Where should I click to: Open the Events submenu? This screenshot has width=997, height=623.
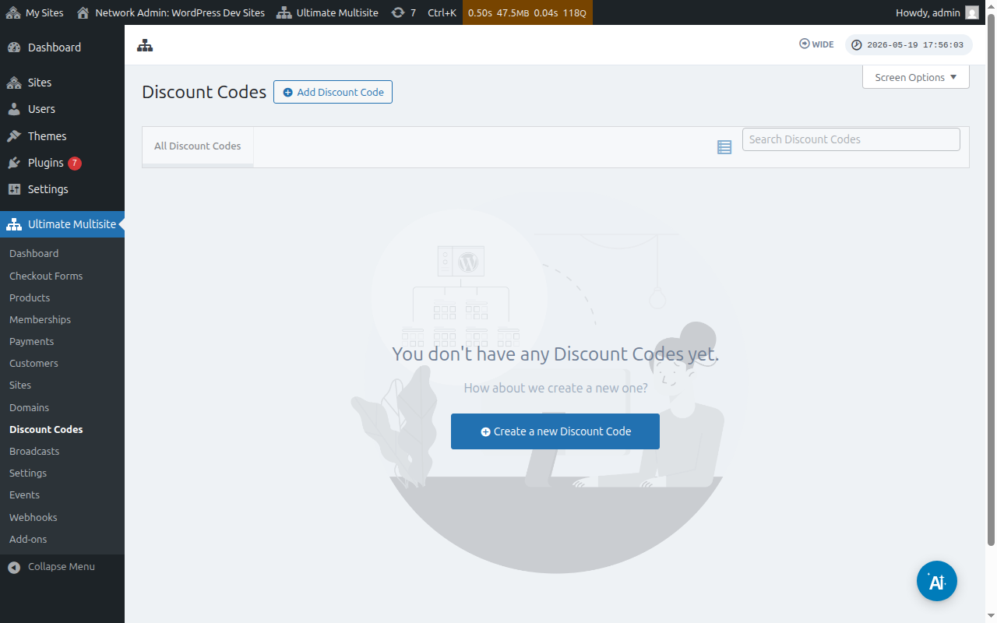pos(24,495)
